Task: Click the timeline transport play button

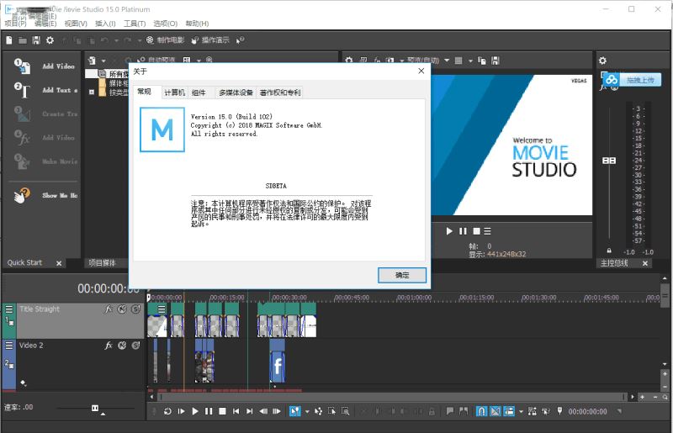Action: coord(195,411)
